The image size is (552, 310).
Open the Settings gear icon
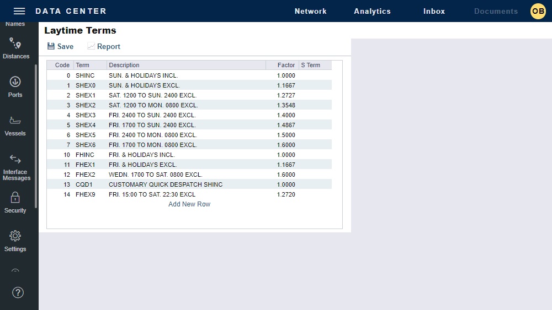point(15,236)
